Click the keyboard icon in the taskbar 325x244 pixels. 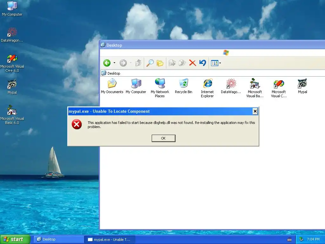tap(289, 240)
